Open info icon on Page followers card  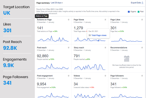coord(142,76)
